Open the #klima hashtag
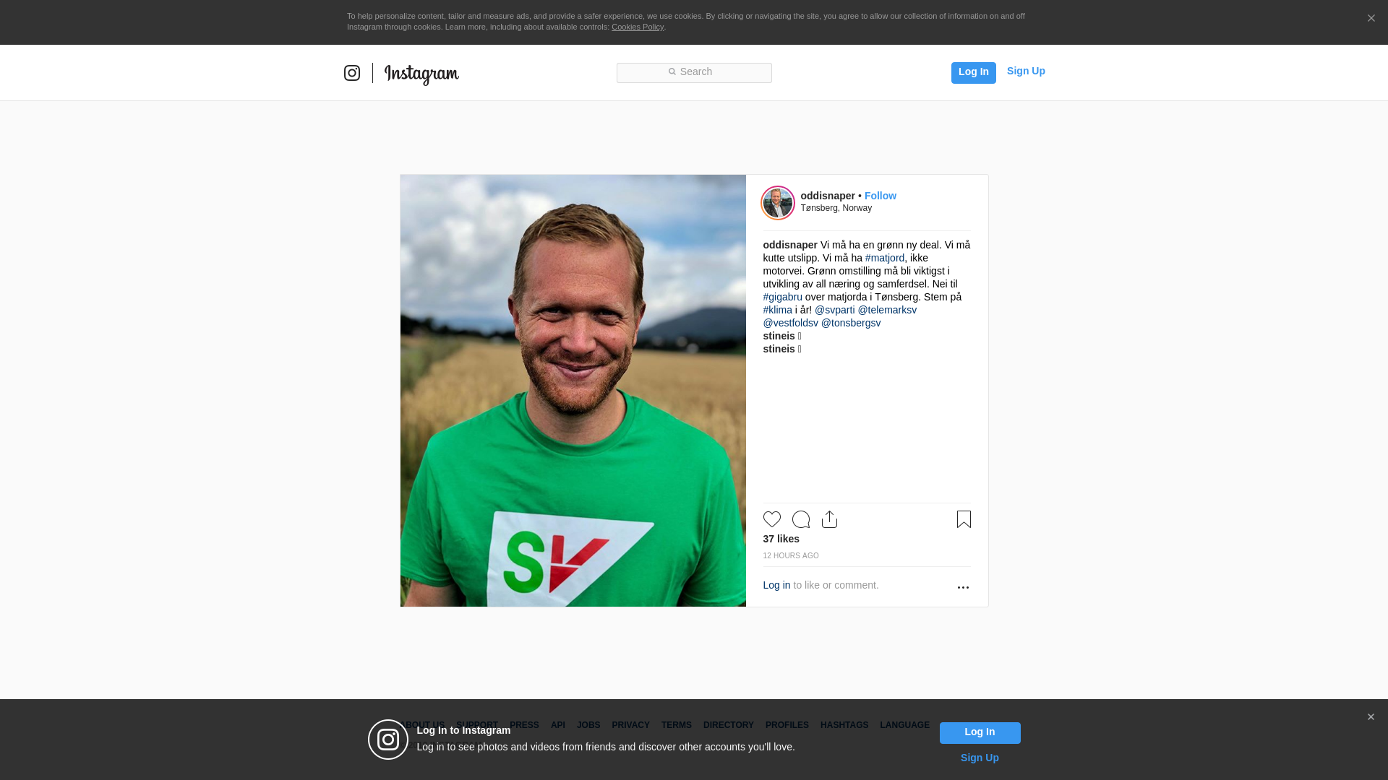Screen dimensions: 1388x780 [778, 310]
